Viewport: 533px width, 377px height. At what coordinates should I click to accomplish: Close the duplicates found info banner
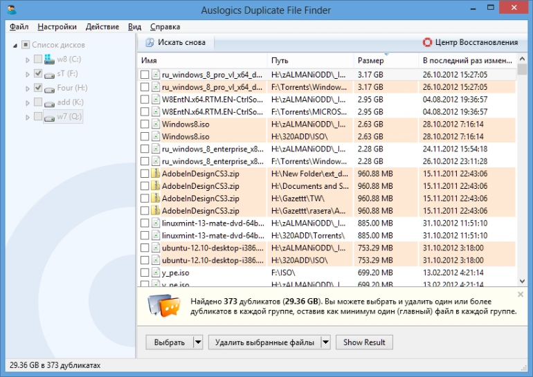coord(521,294)
